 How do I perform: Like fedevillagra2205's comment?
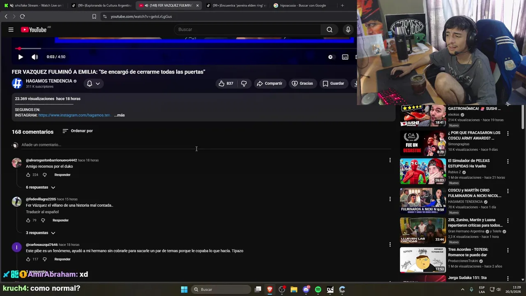28,220
